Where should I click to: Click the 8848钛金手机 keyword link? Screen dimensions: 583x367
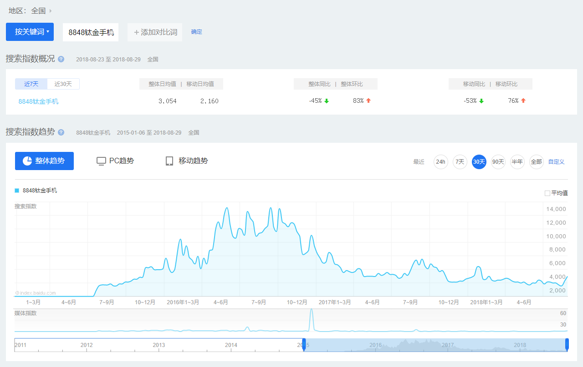[x=38, y=101]
